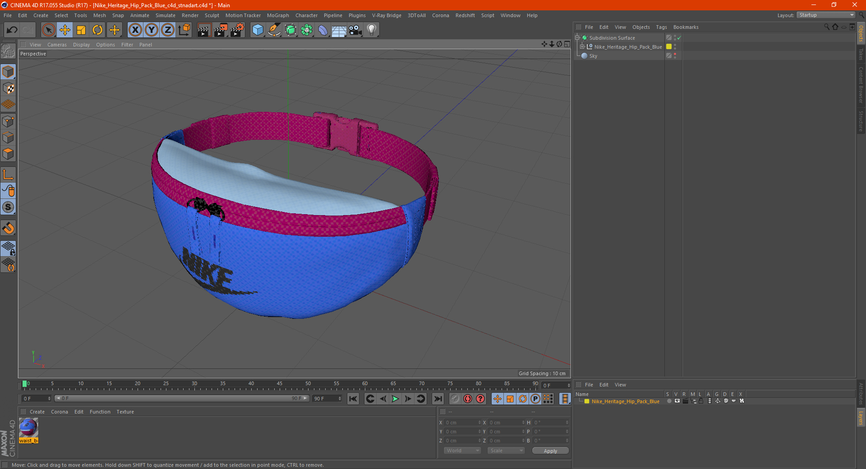The width and height of the screenshot is (866, 469).
Task: Click the Apply coordinates button
Action: [550, 451]
